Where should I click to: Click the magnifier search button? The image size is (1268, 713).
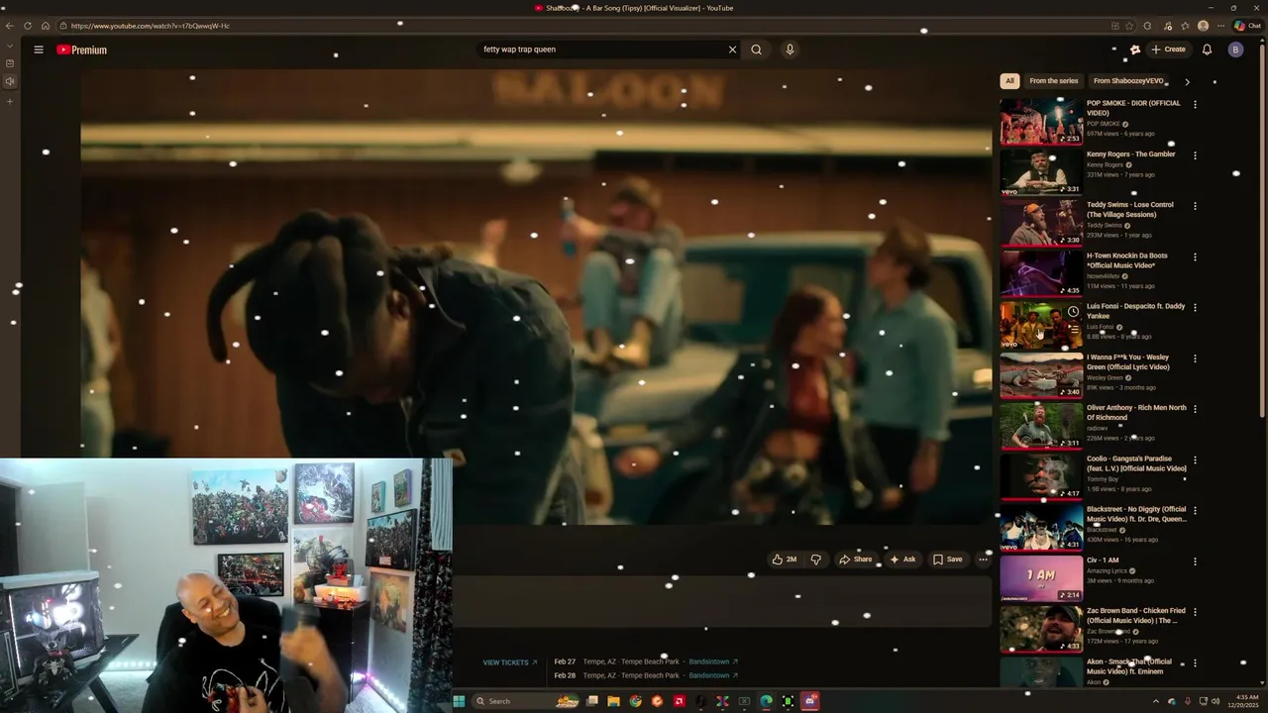757,50
